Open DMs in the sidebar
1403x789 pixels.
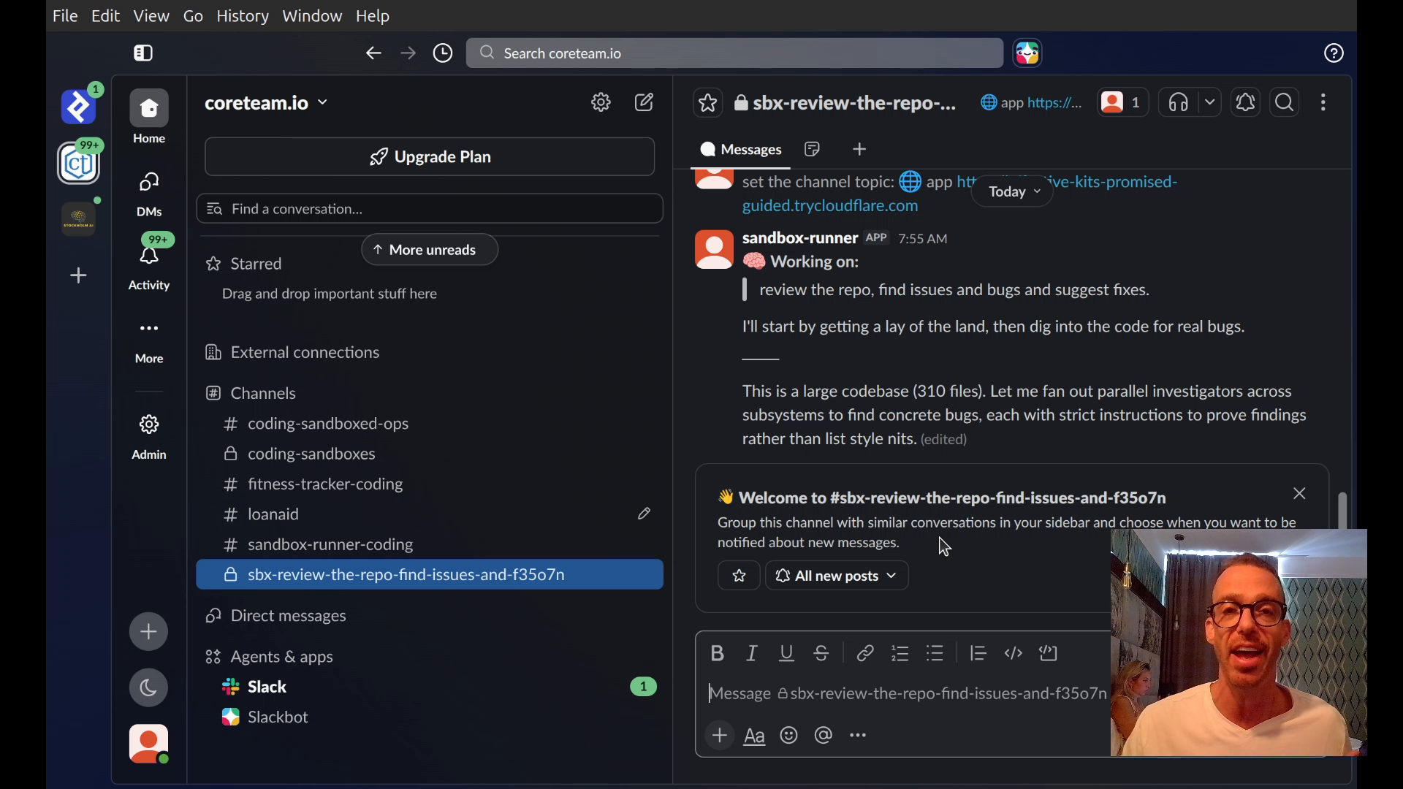point(150,194)
